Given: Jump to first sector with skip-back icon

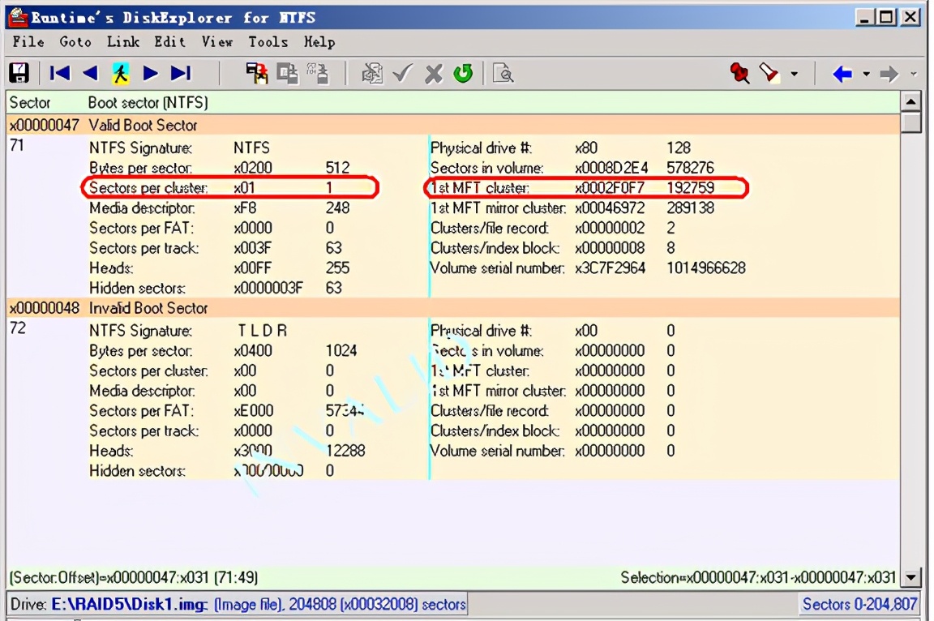Looking at the screenshot, I should (60, 74).
